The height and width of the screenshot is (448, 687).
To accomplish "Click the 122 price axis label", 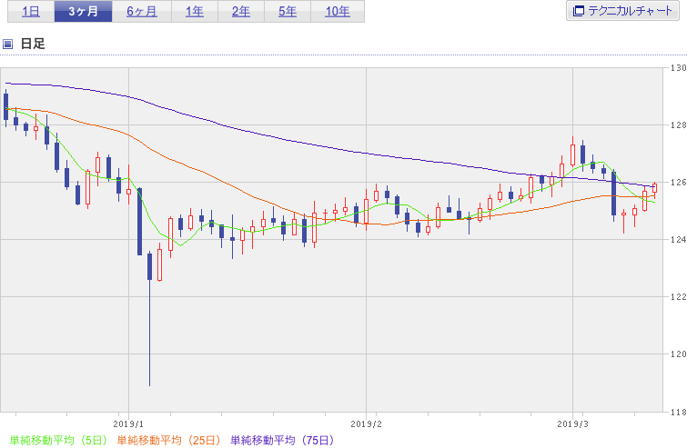I will [x=678, y=297].
